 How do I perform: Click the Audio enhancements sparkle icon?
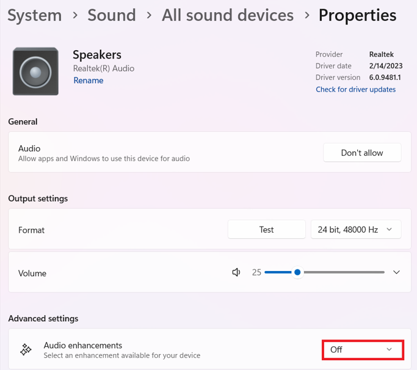tap(26, 350)
